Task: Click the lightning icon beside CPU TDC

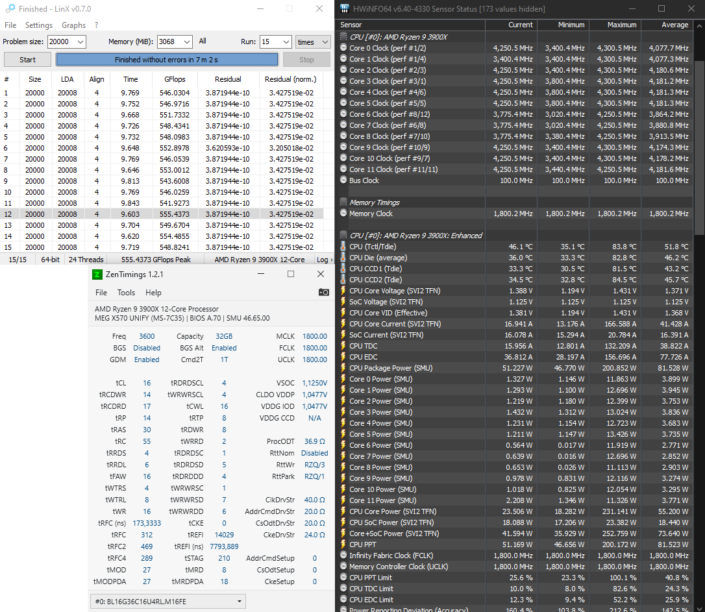Action: point(343,346)
